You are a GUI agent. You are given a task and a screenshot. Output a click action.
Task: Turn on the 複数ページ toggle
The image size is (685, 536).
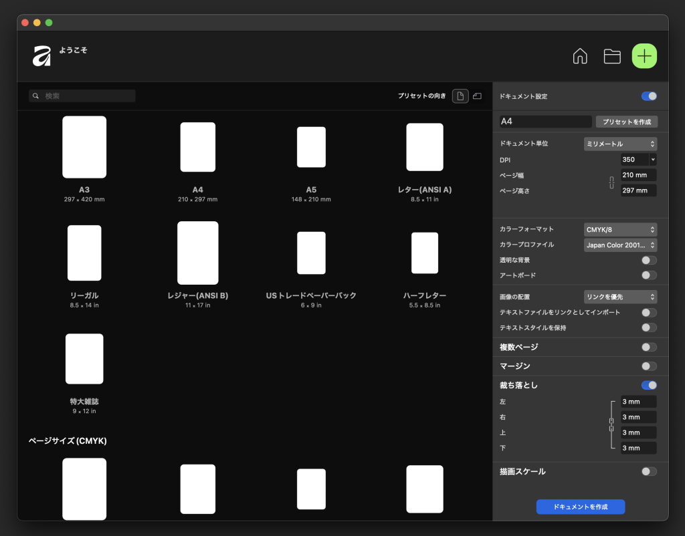(648, 347)
